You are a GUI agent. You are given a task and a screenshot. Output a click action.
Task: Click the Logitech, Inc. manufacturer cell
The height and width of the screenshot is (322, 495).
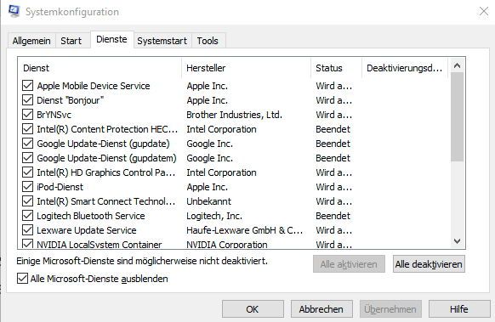click(x=214, y=216)
